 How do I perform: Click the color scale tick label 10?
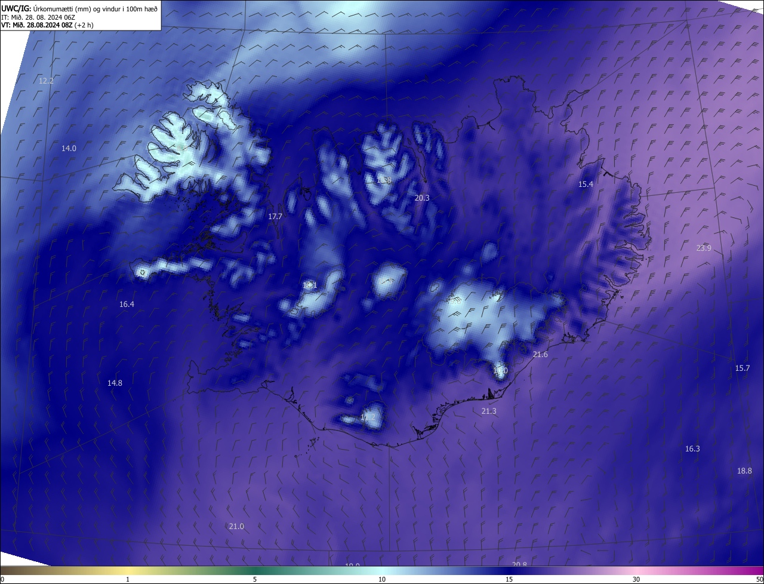[x=382, y=579]
